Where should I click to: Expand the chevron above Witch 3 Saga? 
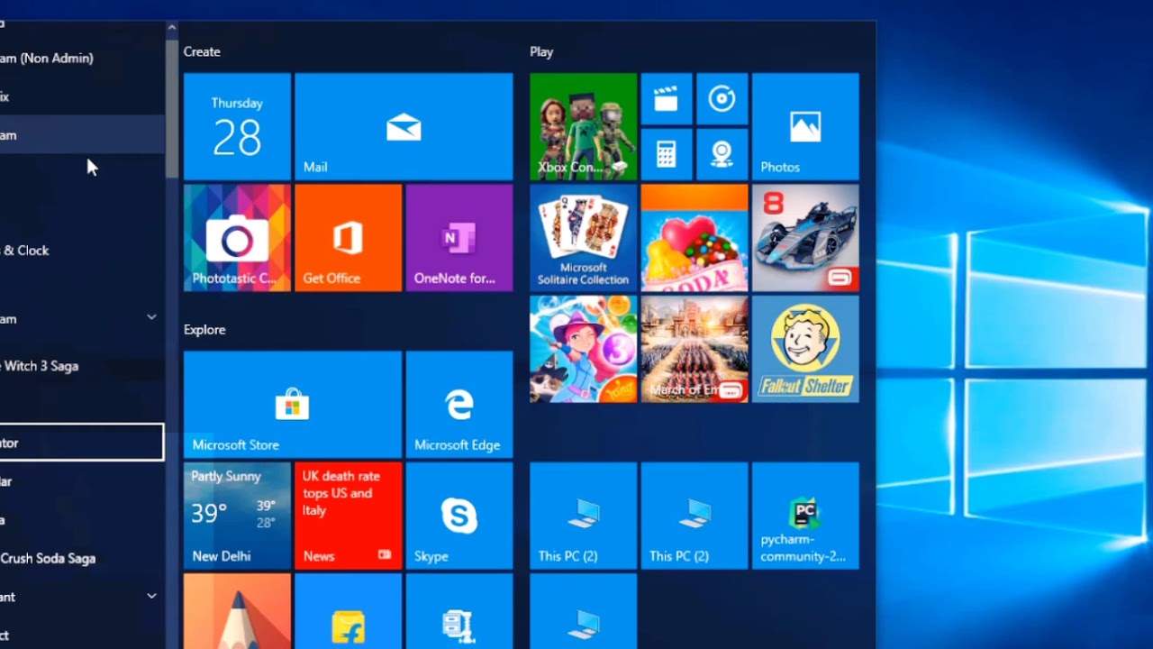click(151, 317)
